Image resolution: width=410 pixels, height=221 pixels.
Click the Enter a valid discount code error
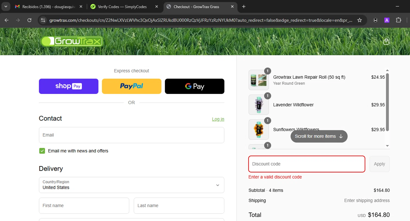pyautogui.click(x=275, y=177)
